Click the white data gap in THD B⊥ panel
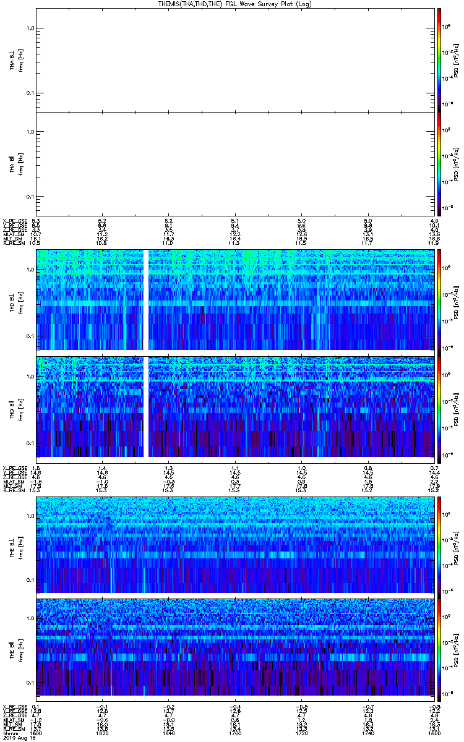This screenshot has width=464, height=742. (147, 300)
